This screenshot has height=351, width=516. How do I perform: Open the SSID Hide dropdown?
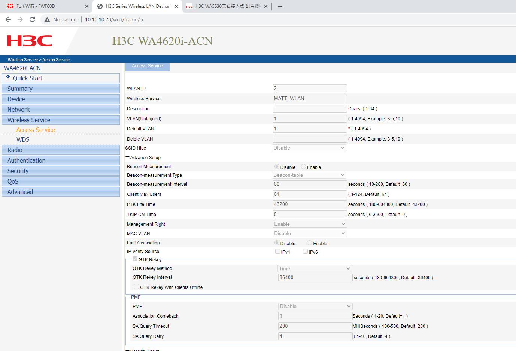(x=309, y=148)
